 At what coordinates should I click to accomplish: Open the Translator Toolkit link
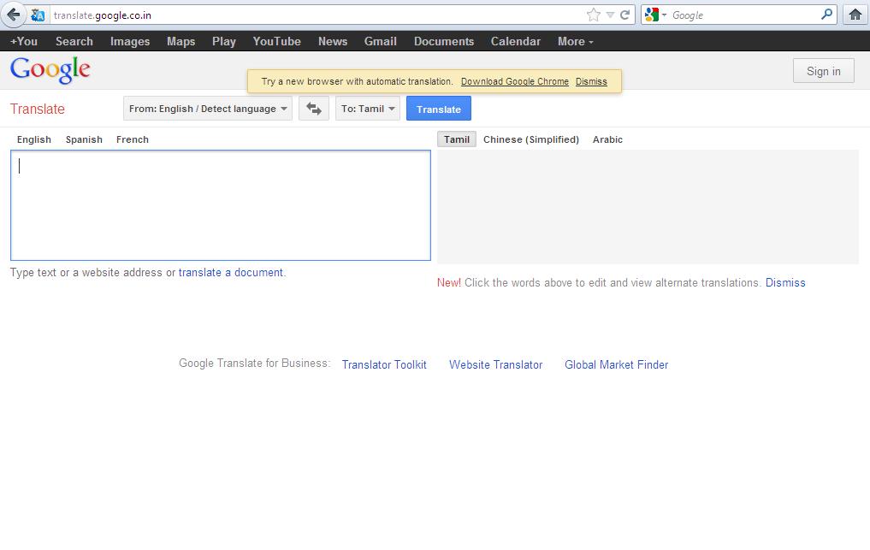click(x=384, y=364)
